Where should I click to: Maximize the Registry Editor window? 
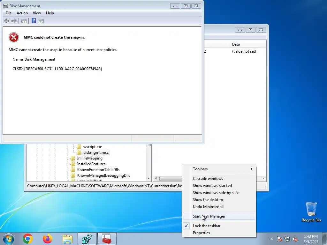click(250, 30)
